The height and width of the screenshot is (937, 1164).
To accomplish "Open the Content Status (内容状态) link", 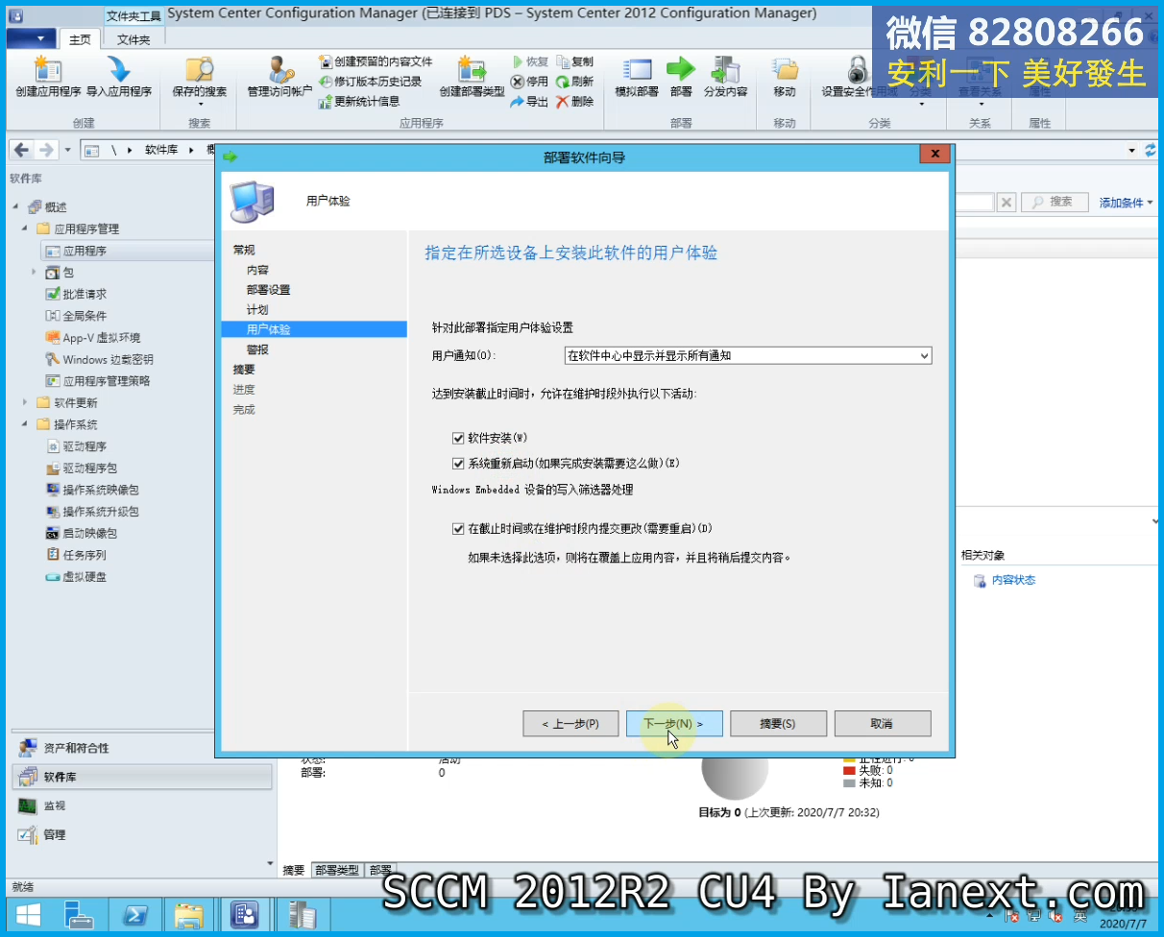I will 1013,580.
